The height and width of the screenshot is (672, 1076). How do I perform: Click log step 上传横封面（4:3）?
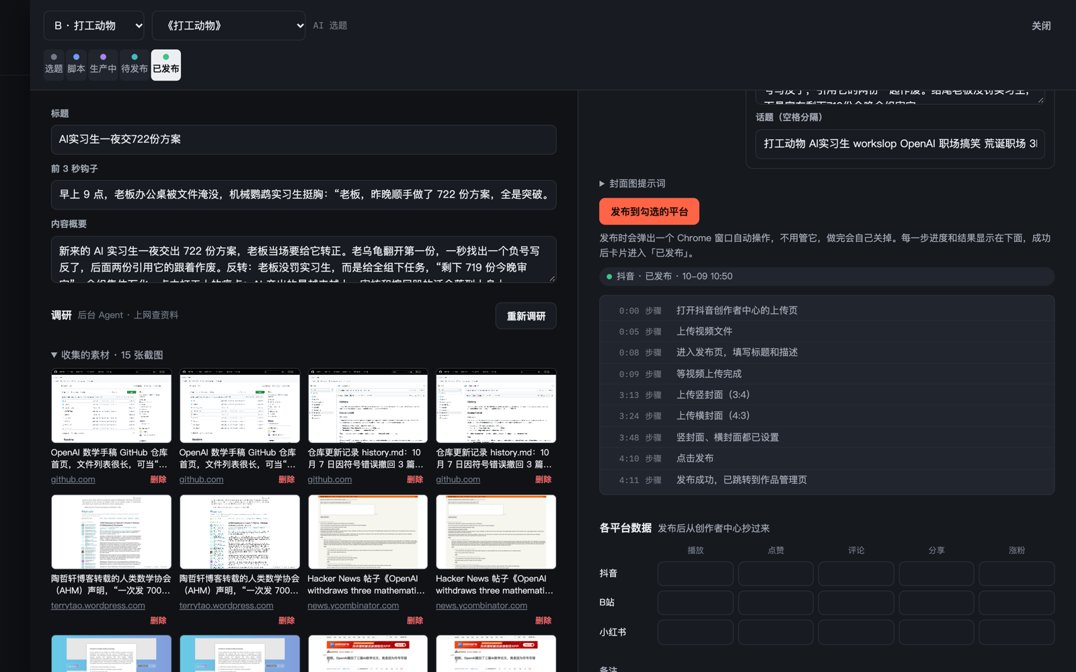tap(827, 416)
